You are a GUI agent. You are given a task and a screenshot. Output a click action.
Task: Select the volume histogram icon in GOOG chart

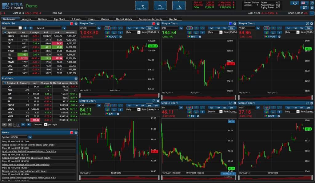coord(107,32)
